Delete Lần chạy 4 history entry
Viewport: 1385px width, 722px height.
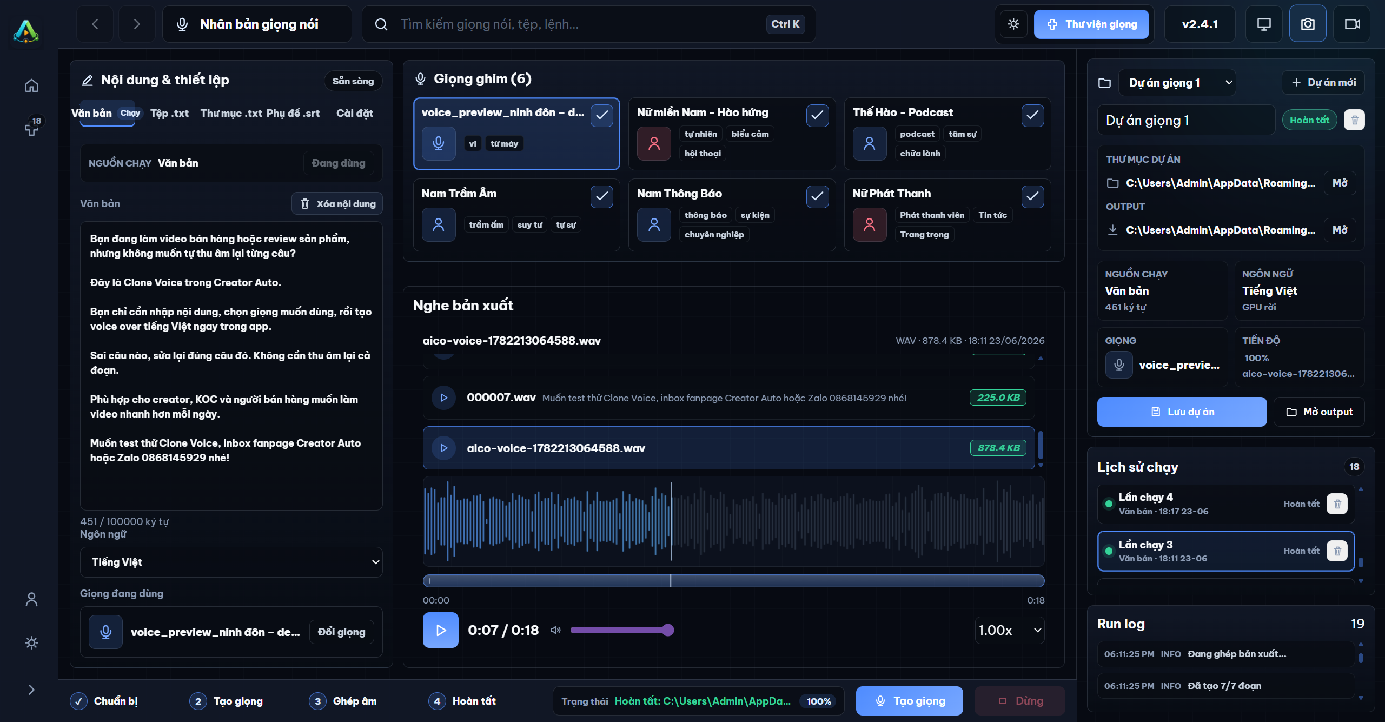tap(1337, 504)
